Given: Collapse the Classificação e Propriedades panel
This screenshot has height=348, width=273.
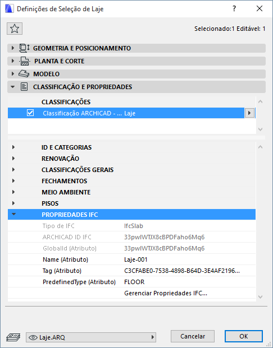Looking at the screenshot, I should (x=13, y=87).
